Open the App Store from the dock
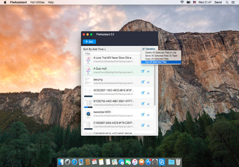Image resolution: width=239 pixels, height=167 pixels. click(x=148, y=162)
